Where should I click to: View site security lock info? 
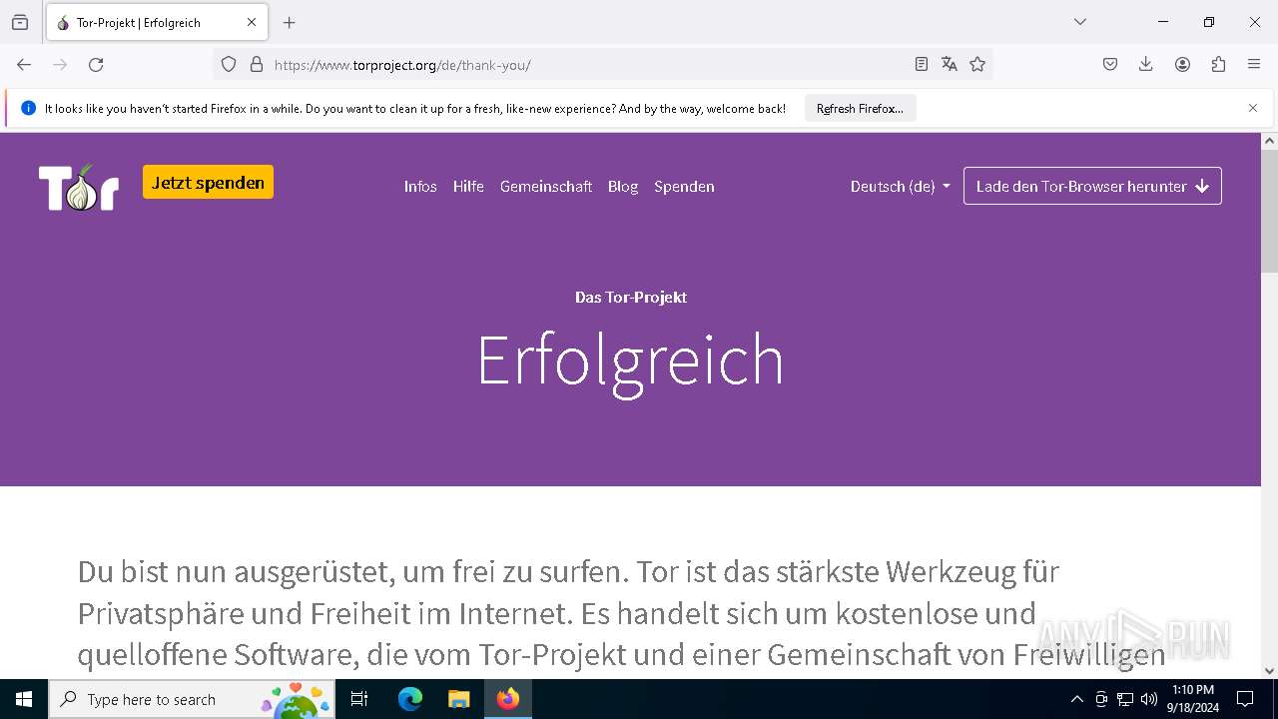(257, 65)
